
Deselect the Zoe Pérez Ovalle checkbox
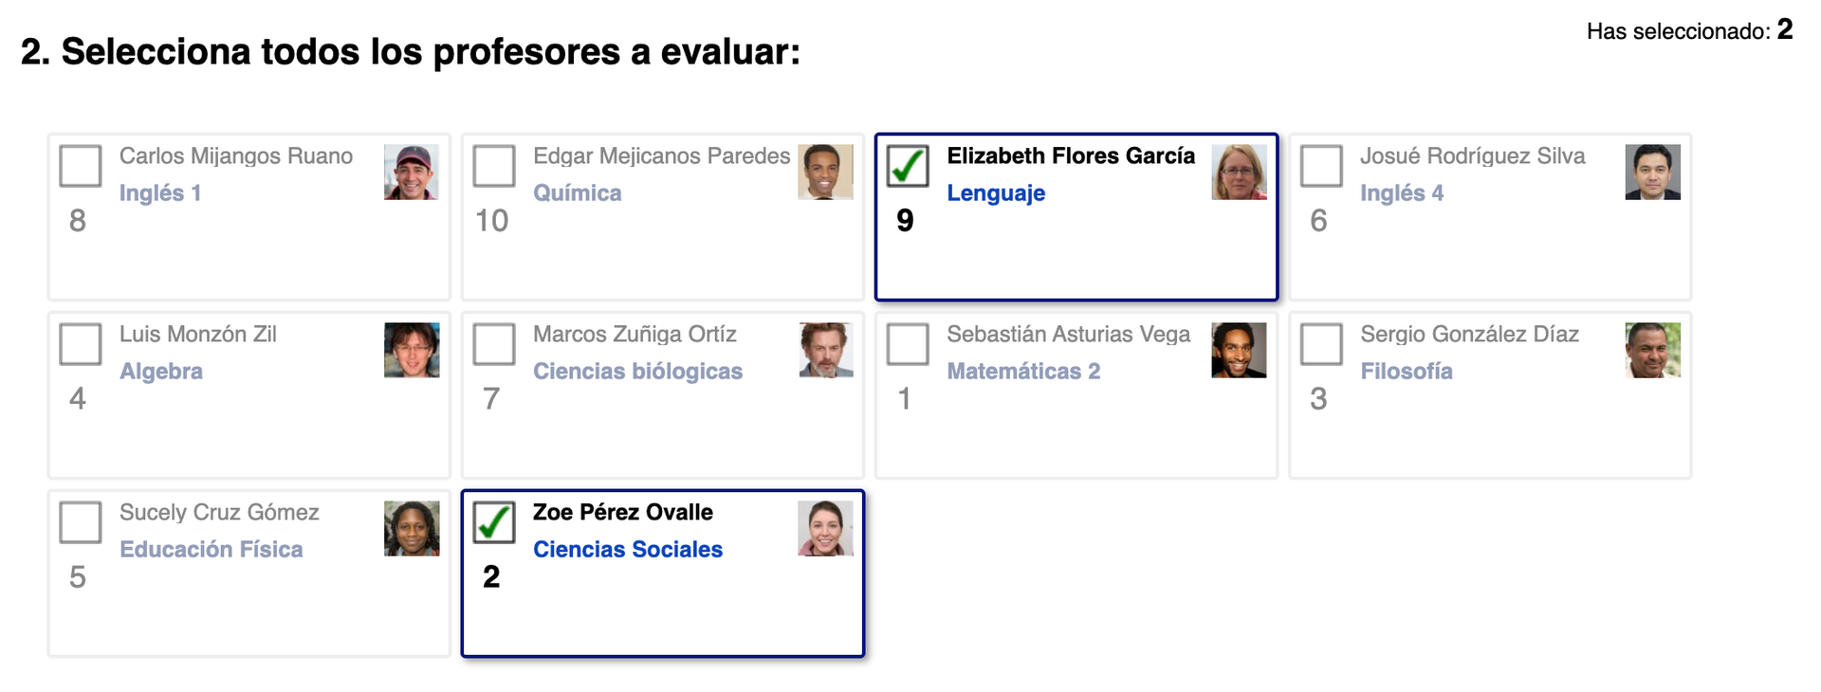[x=494, y=522]
